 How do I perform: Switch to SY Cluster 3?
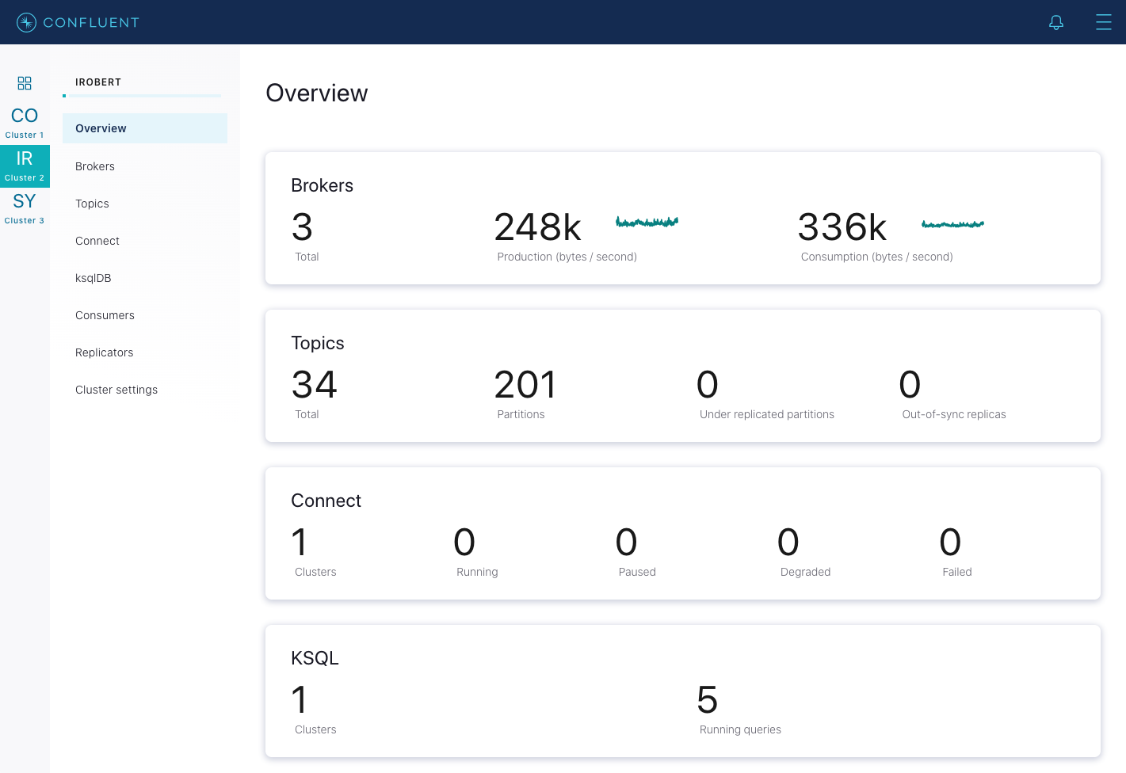tap(25, 208)
